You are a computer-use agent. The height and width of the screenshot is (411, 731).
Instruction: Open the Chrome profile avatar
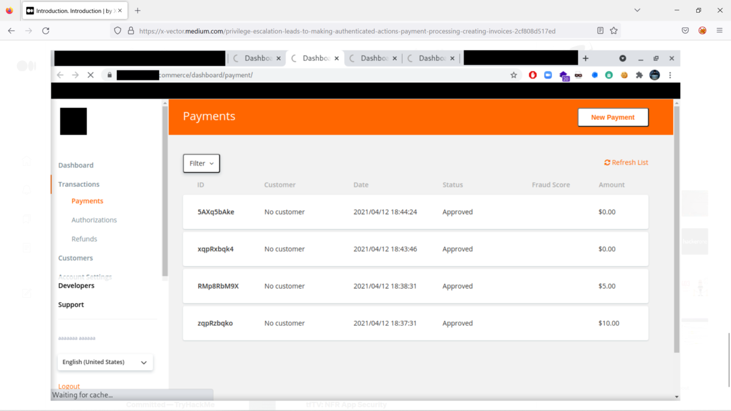tap(655, 75)
